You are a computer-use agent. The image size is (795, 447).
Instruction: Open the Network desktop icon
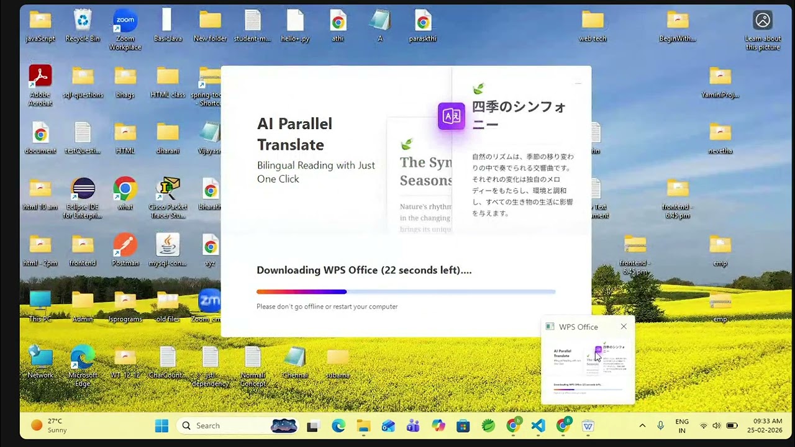(x=40, y=362)
